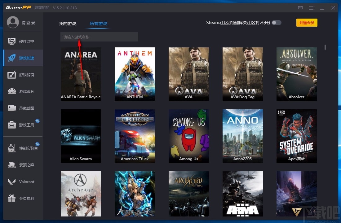Screen dimensions: 341x223
Task: Select the ArcheAge game cover
Action: pyautogui.click(x=81, y=194)
